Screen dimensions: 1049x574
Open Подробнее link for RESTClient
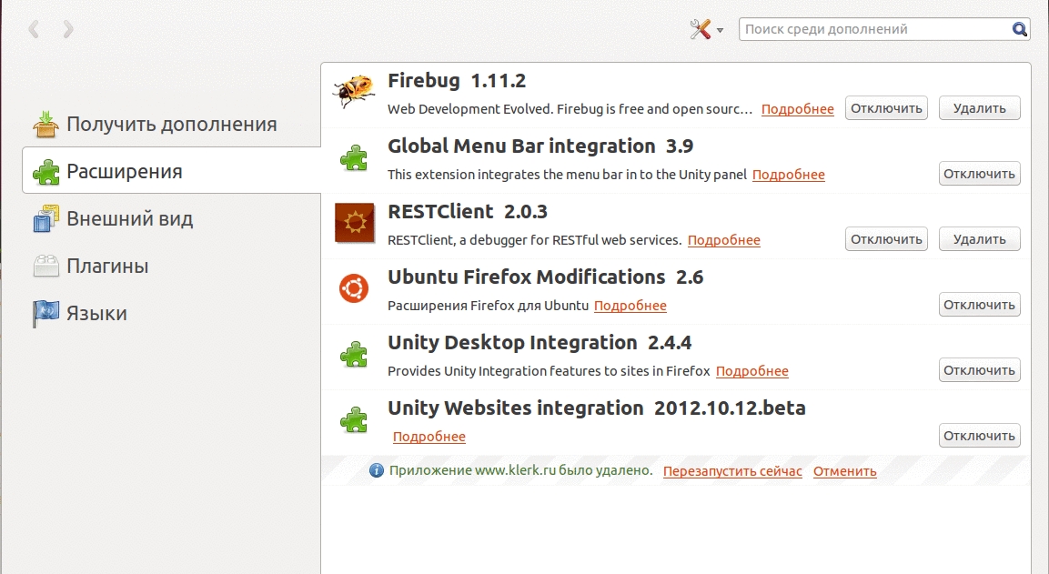click(x=724, y=240)
